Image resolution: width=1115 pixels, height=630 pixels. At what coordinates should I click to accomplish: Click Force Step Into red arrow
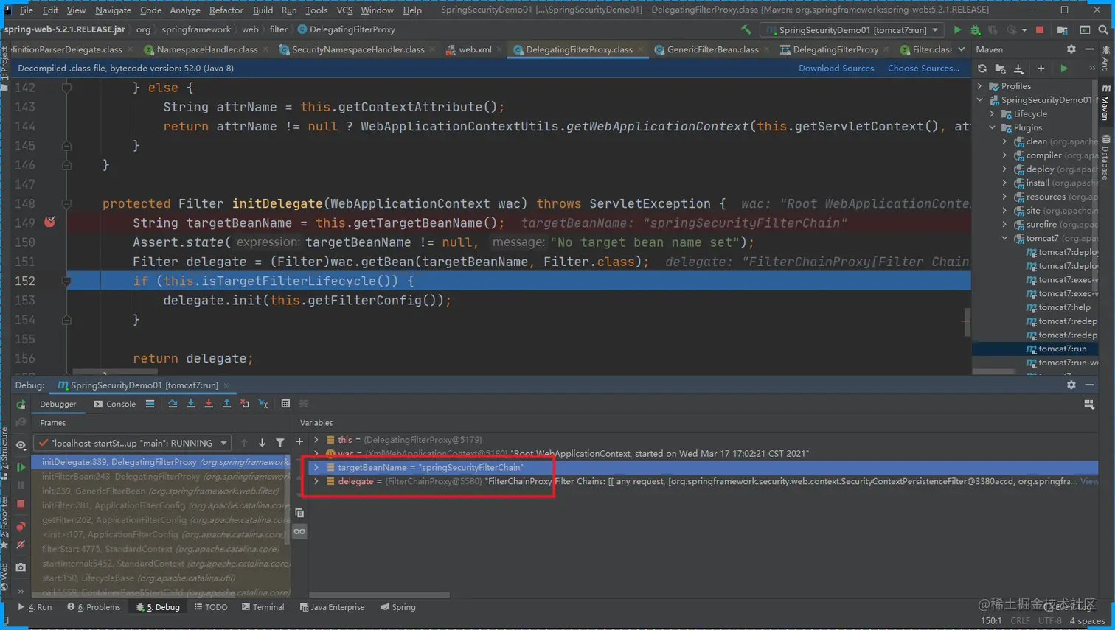209,404
